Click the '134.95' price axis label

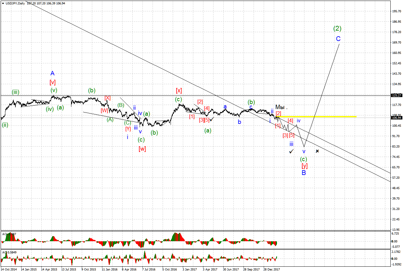click(x=396, y=84)
